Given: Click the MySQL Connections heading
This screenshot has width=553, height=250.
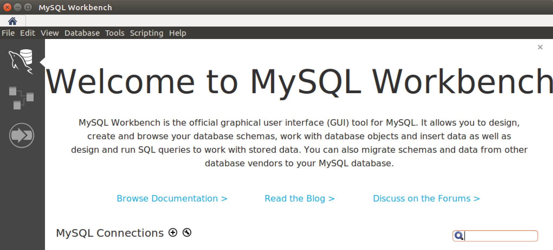Looking at the screenshot, I should [x=109, y=232].
